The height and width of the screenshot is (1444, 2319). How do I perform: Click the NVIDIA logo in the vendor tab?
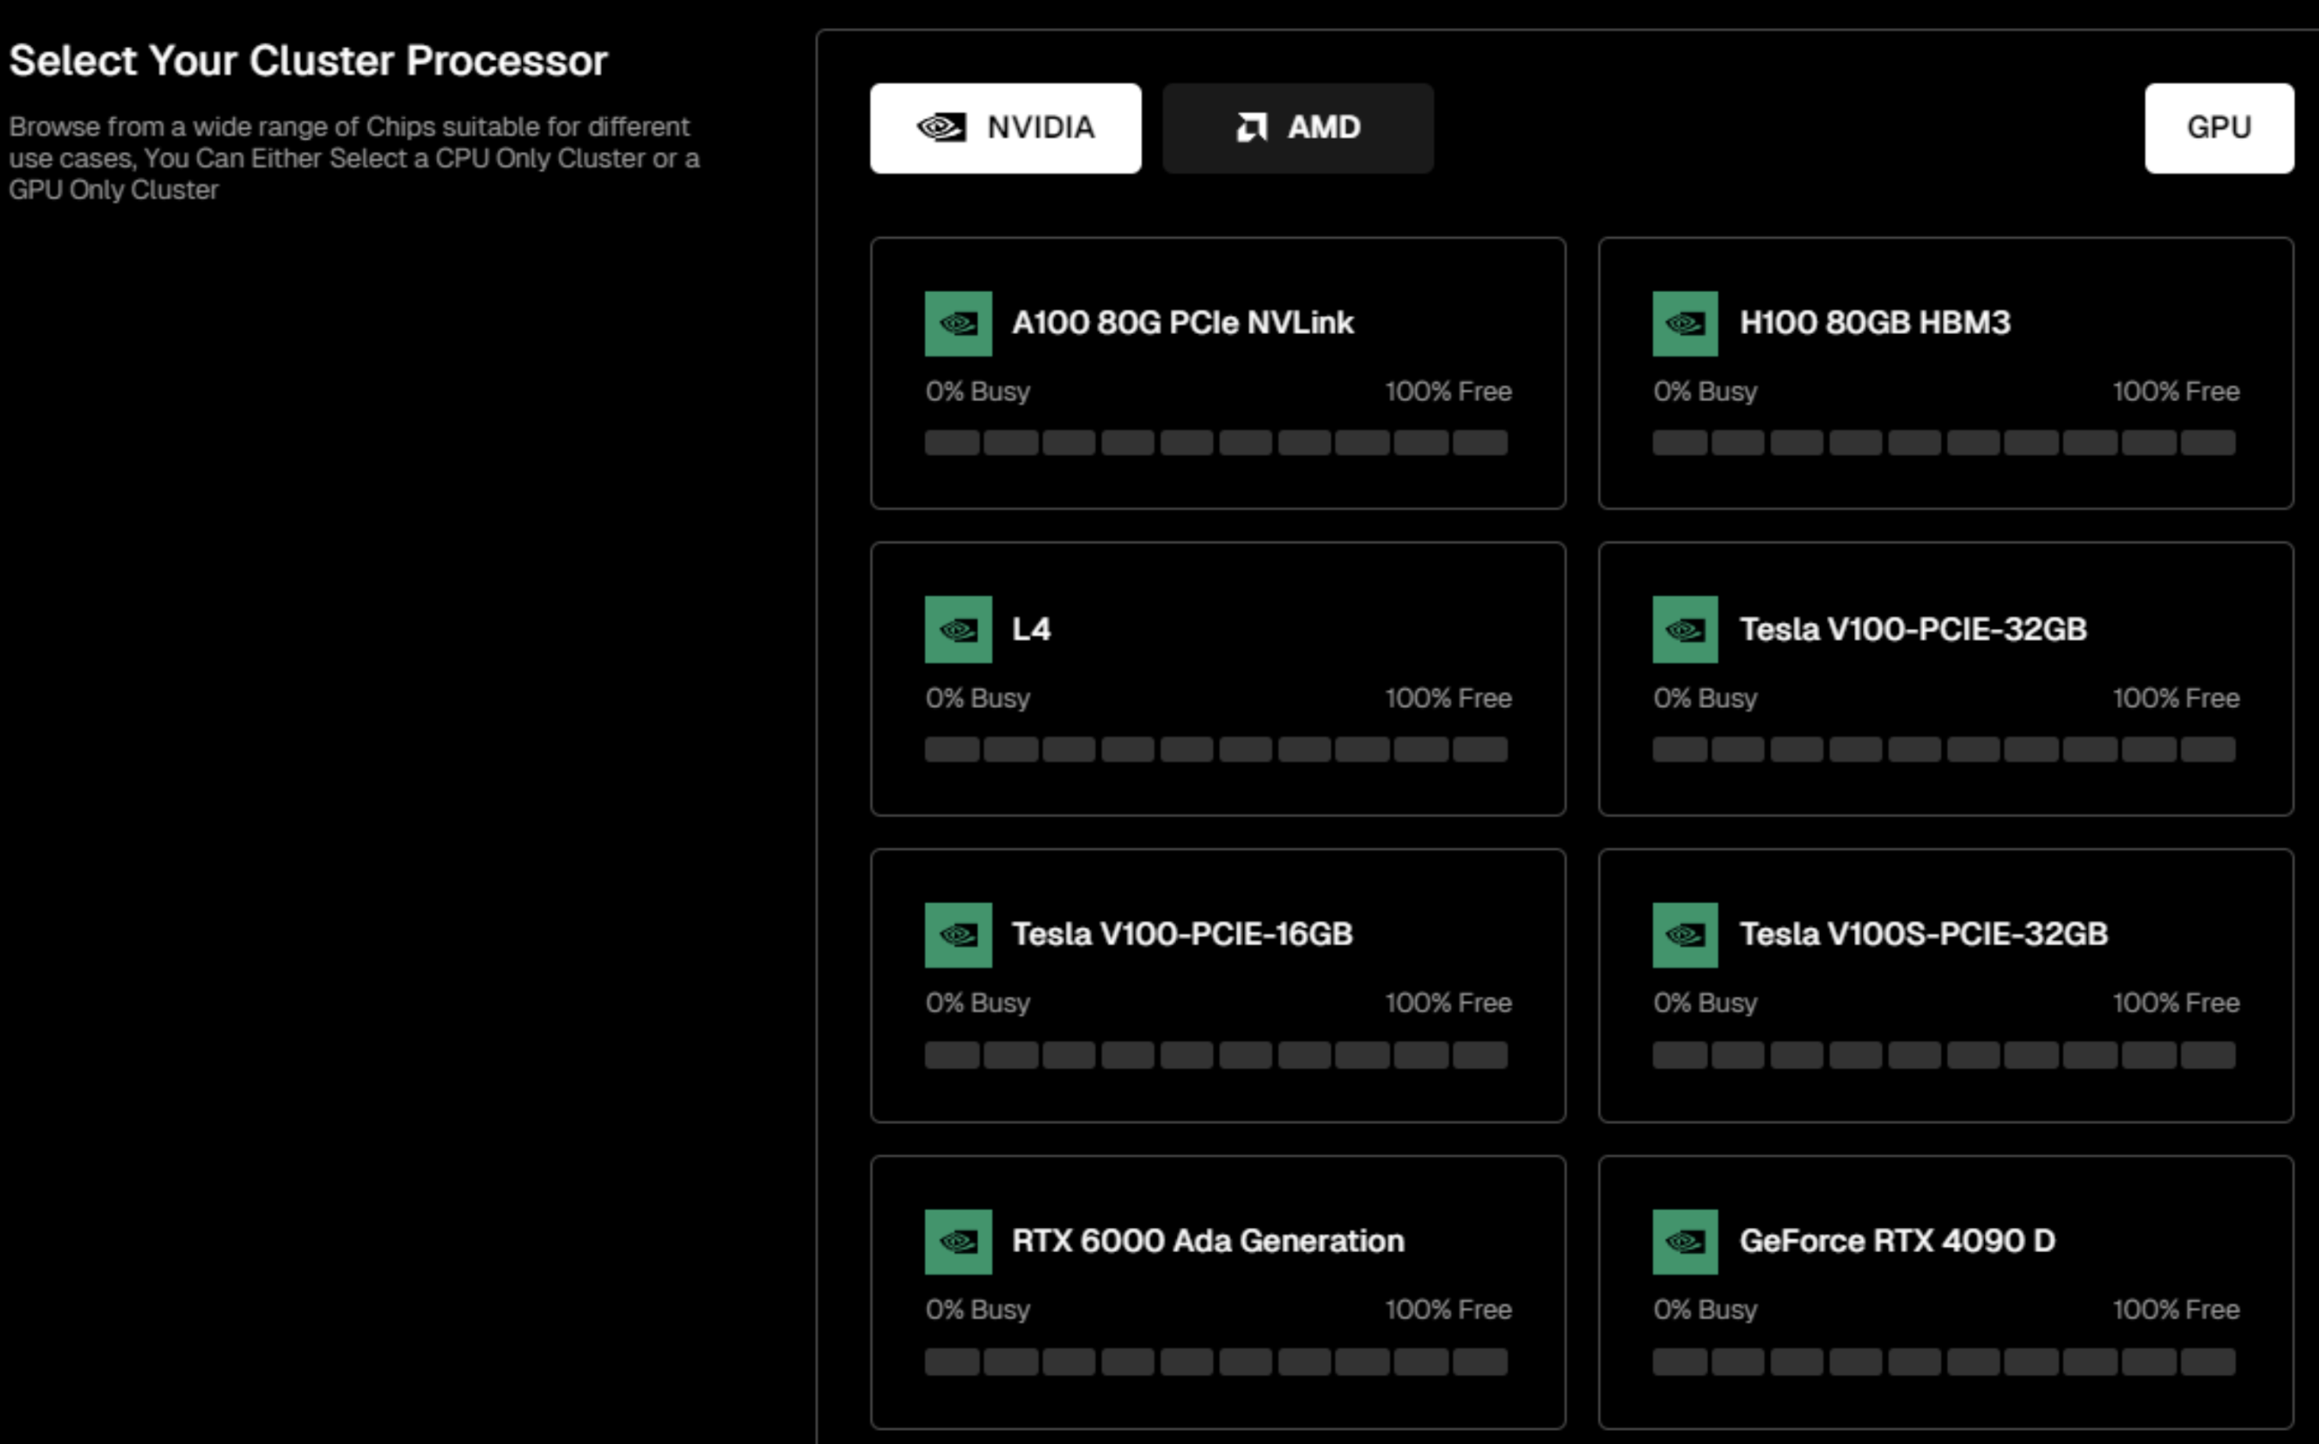pos(942,127)
